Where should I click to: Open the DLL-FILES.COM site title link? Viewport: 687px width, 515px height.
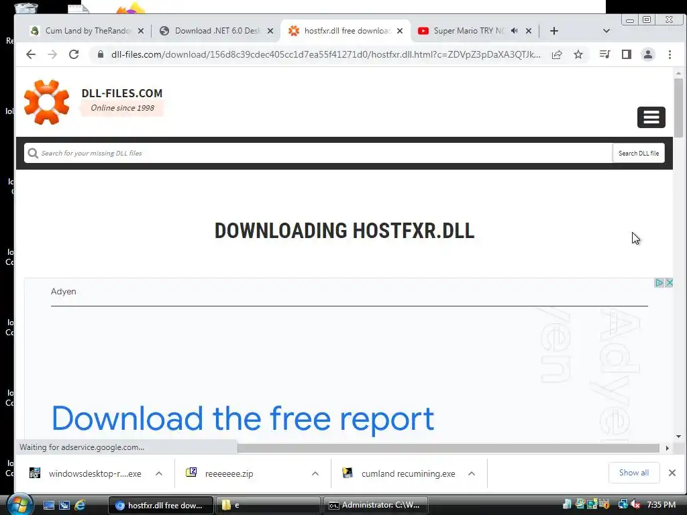click(x=122, y=93)
